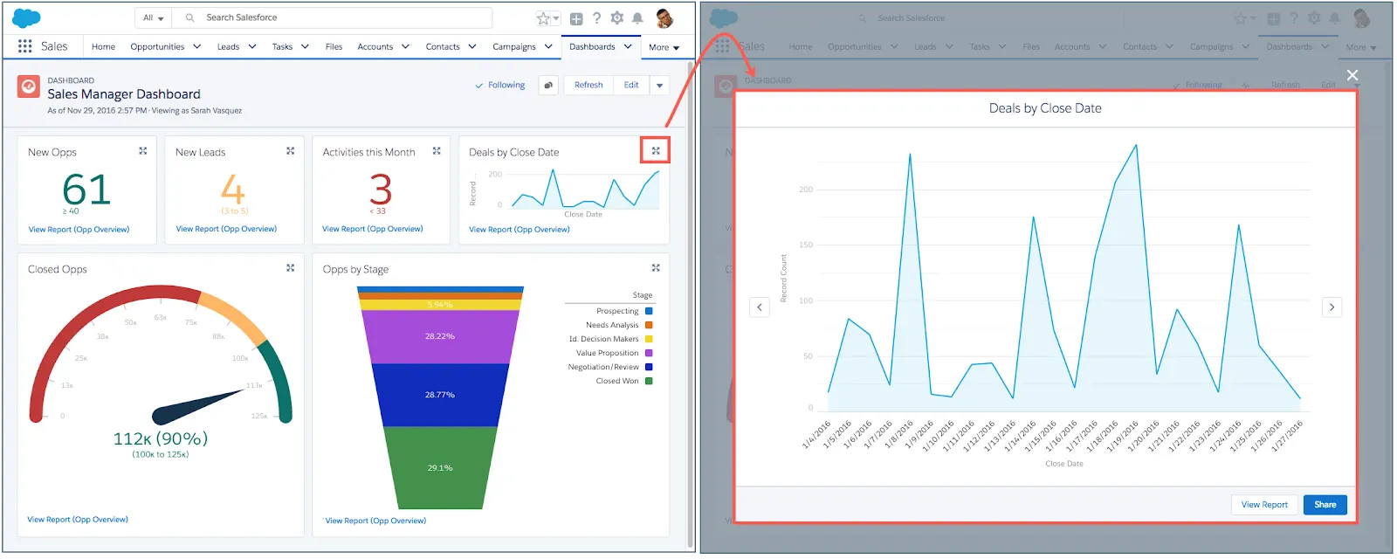This screenshot has width=1397, height=559.
Task: Open the Opportunities tab
Action: pos(157,46)
